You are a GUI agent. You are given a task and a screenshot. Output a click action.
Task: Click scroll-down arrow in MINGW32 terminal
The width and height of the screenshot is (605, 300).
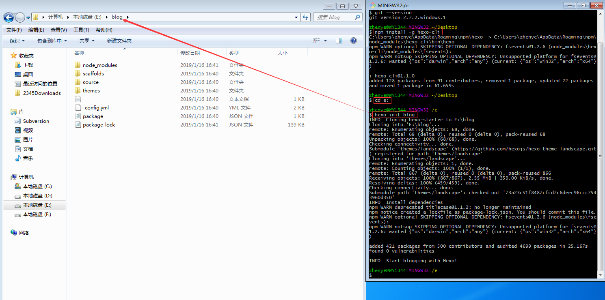(601, 275)
